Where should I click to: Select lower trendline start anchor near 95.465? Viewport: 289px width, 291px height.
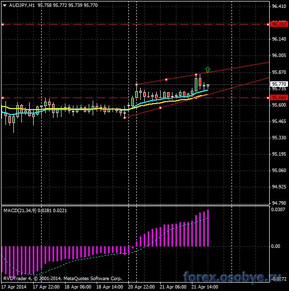pos(124,117)
